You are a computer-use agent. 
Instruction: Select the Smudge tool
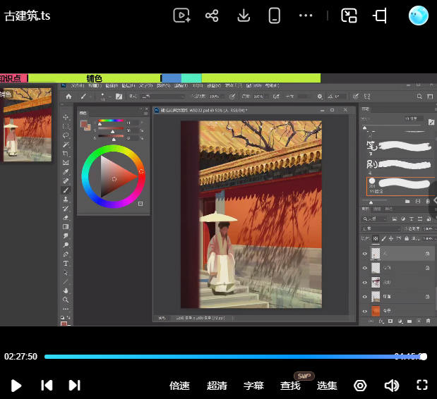(x=66, y=236)
